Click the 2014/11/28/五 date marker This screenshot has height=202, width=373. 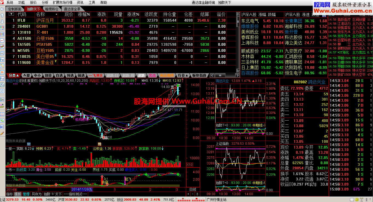point(82,189)
